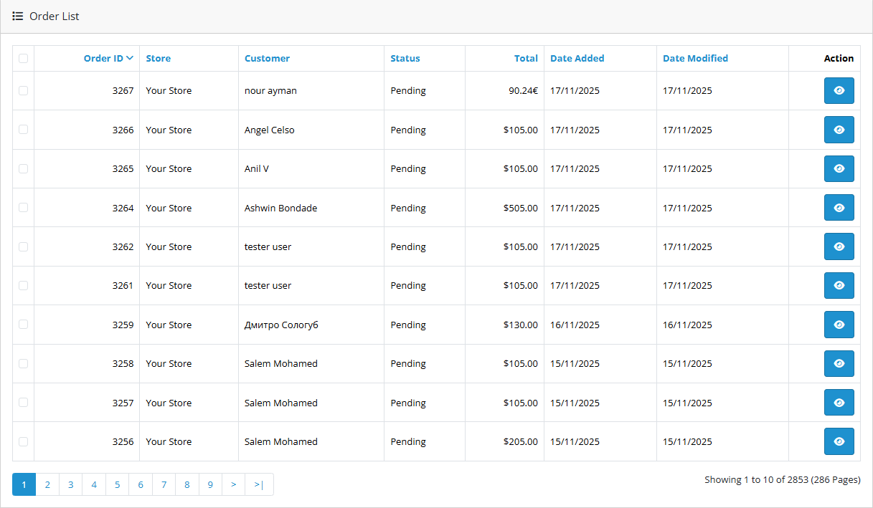View order 3256 totaling $205.00
The image size is (873, 508).
[839, 441]
